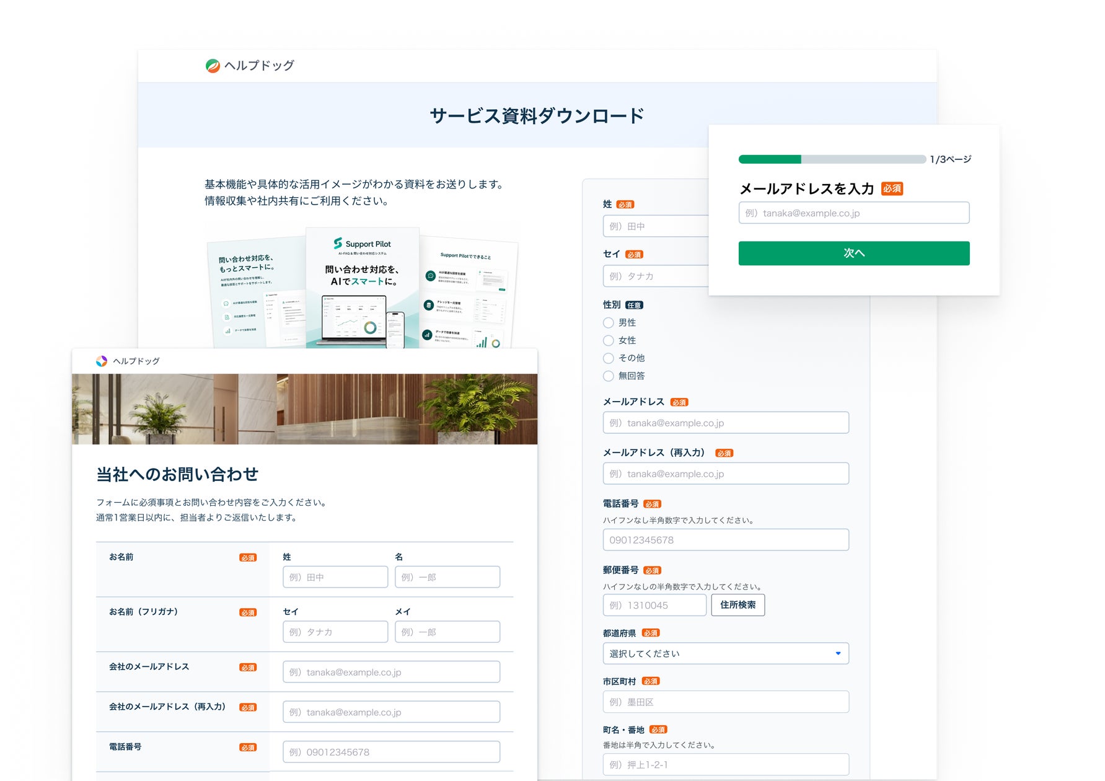1105x781 pixels.
Task: Click the colorful Helpdog logo on contact form
Action: pyautogui.click(x=102, y=361)
